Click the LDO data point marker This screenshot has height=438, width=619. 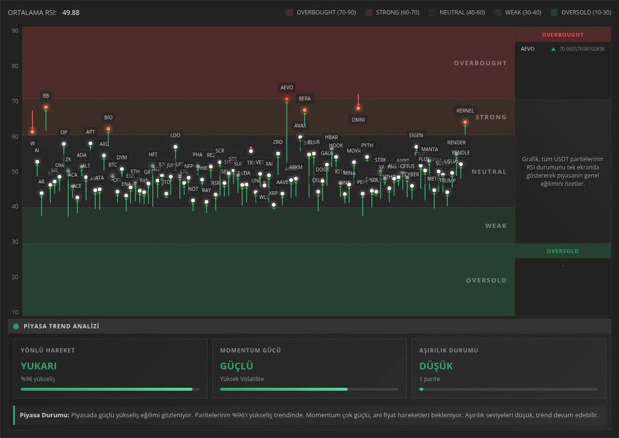click(x=175, y=147)
